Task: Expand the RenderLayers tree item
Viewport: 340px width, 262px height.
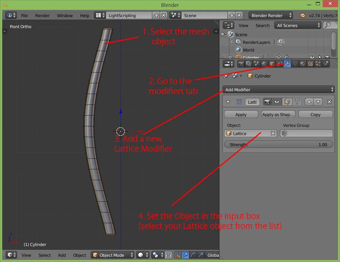Action: (x=232, y=42)
